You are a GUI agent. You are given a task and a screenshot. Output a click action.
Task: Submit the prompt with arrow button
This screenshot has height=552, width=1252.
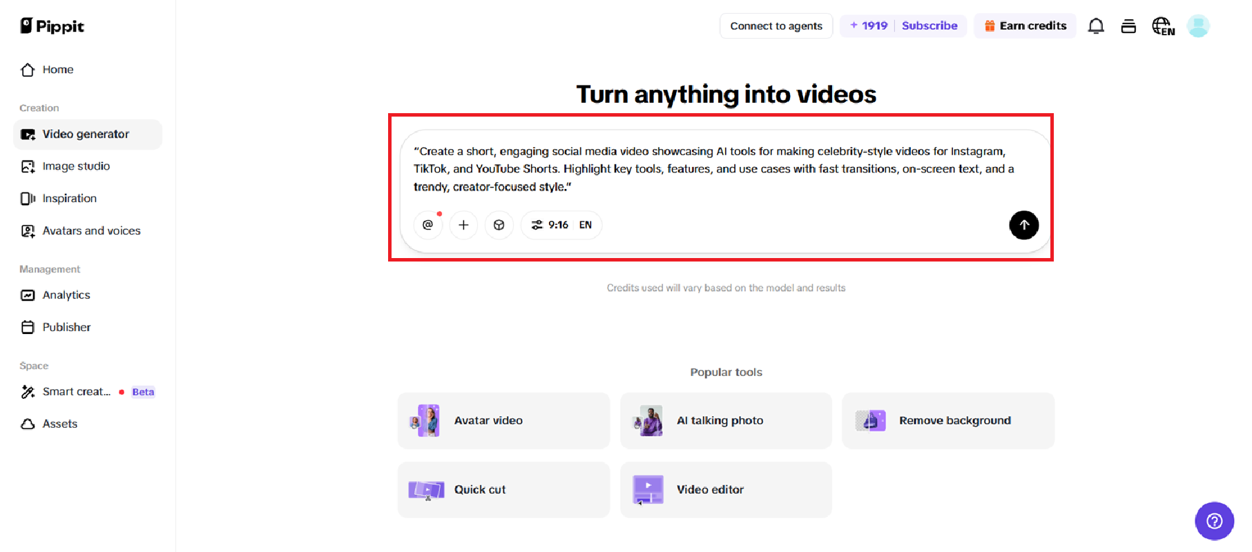pyautogui.click(x=1024, y=225)
